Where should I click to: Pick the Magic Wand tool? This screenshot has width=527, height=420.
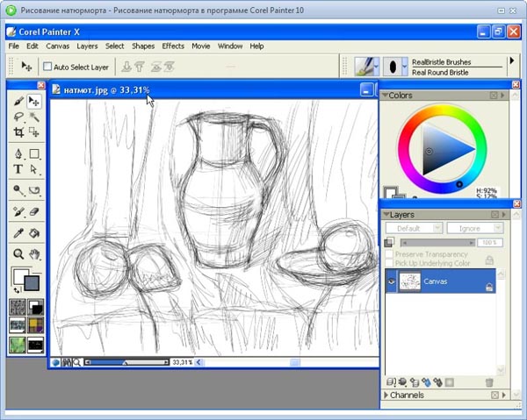(x=34, y=117)
